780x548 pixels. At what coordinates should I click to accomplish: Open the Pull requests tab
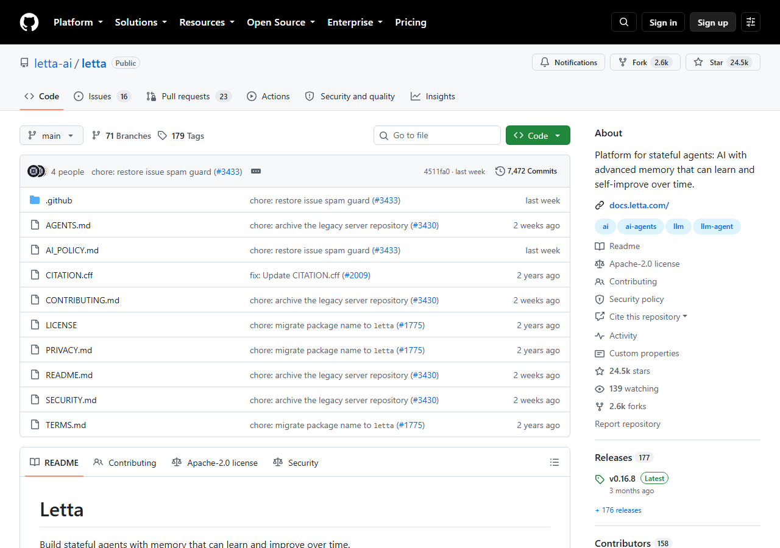pos(189,96)
